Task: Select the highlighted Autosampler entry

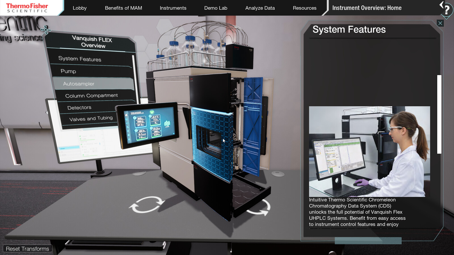Action: coord(93,84)
